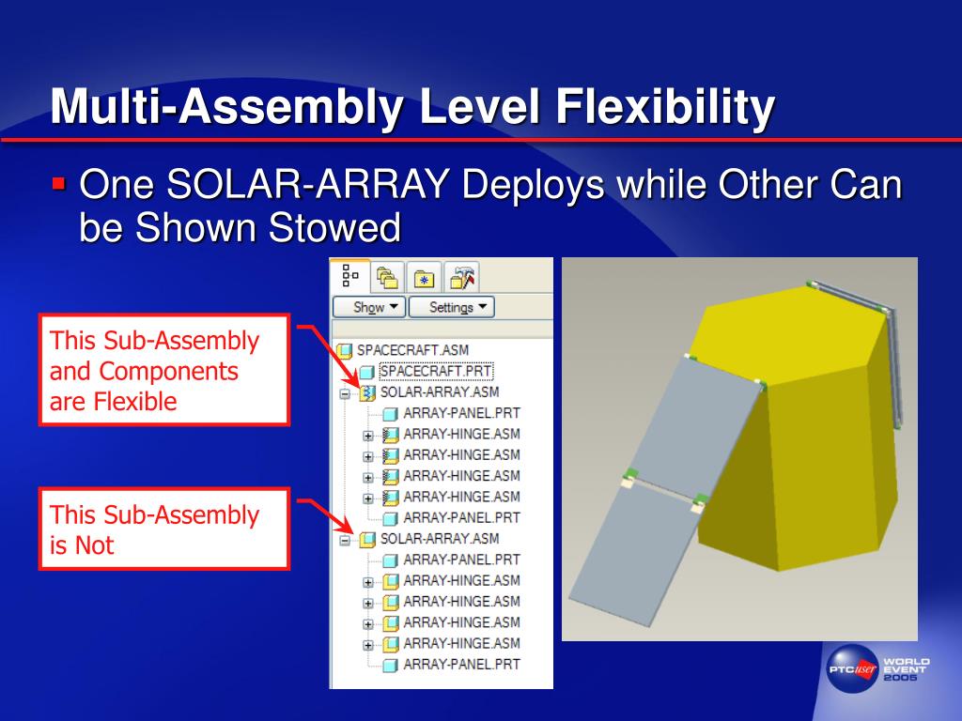This screenshot has height=721, width=962.
Task: Open the Settings dropdown menu
Action: coord(452,307)
